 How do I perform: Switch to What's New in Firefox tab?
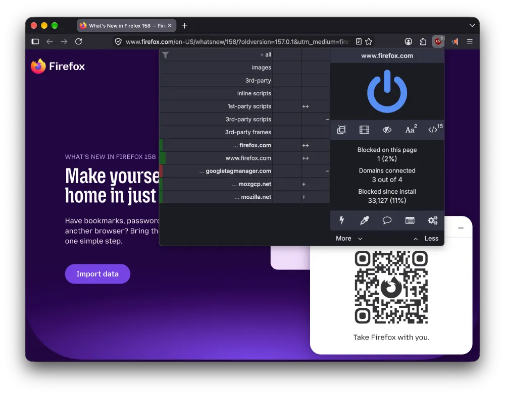(127, 25)
